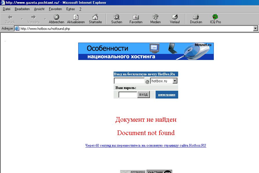Refresh page using Aktualisieren
The height and width of the screenshot is (173, 259).
point(76,19)
